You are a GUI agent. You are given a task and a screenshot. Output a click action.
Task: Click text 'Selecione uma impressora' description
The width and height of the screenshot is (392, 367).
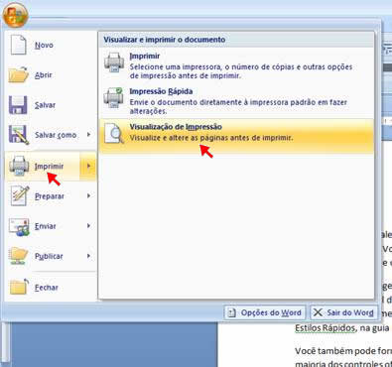[241, 71]
